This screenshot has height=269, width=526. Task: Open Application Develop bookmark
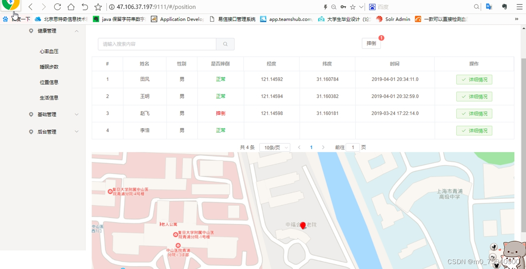(177, 19)
